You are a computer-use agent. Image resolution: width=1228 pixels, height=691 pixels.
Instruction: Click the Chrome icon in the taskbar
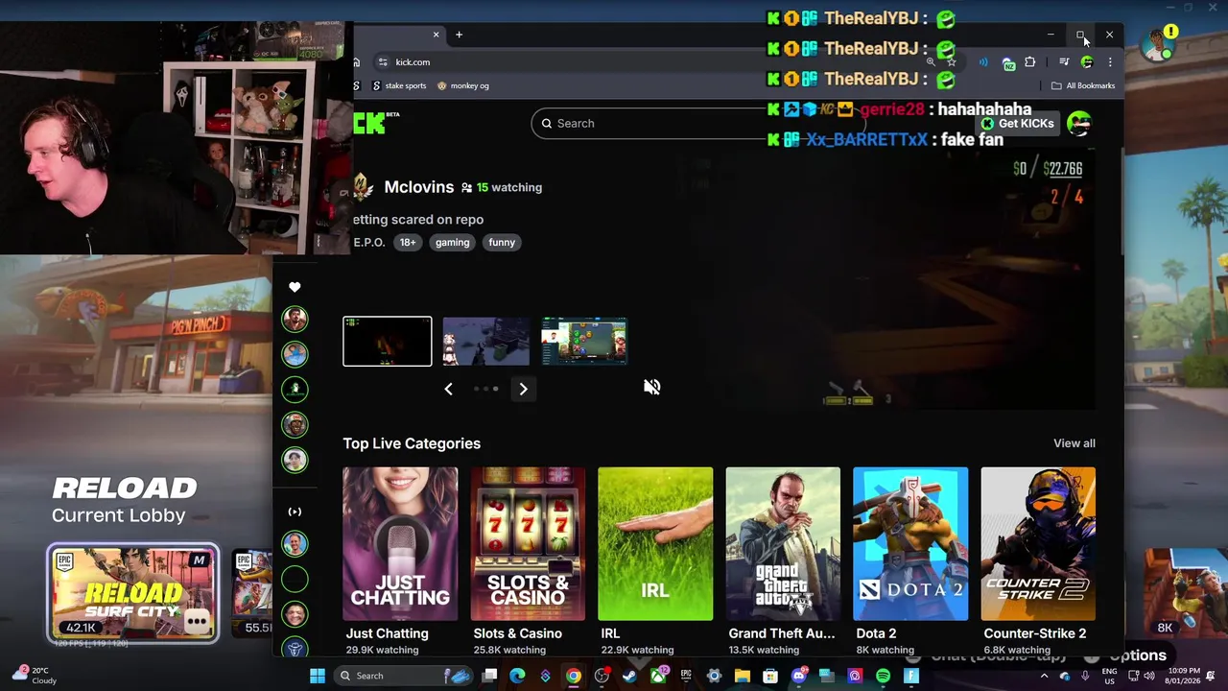573,676
